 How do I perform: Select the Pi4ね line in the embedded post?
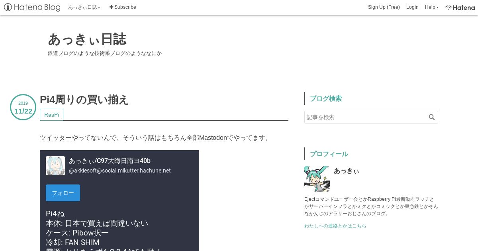[x=55, y=214]
